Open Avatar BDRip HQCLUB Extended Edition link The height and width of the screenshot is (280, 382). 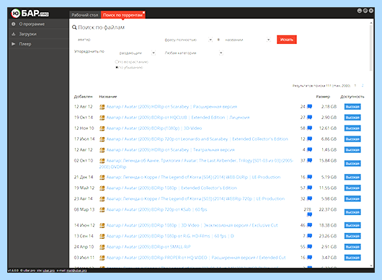[178, 118]
